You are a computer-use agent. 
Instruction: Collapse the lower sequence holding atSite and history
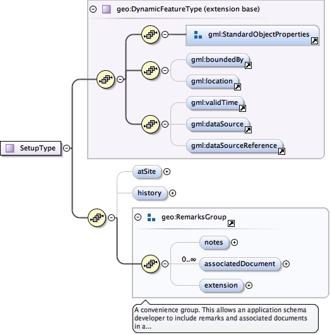click(x=111, y=217)
